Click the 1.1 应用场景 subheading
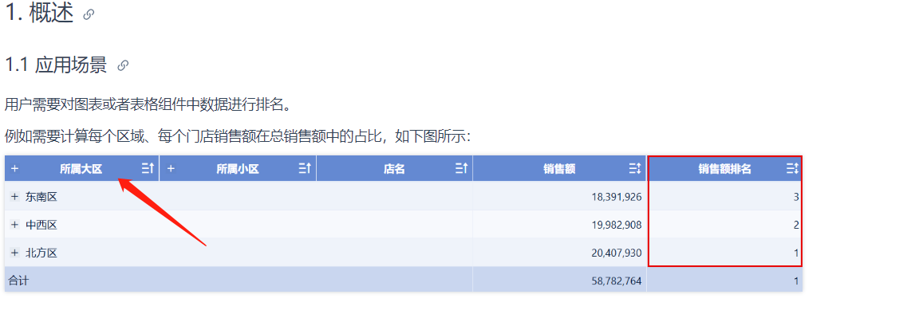907x318 pixels. pos(56,65)
